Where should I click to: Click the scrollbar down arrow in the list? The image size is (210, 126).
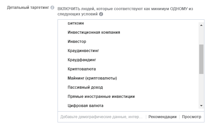click(201, 106)
